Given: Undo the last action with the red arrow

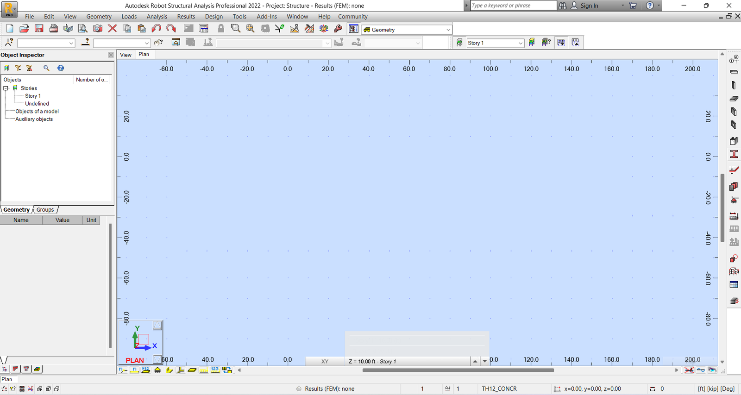Looking at the screenshot, I should (x=157, y=29).
